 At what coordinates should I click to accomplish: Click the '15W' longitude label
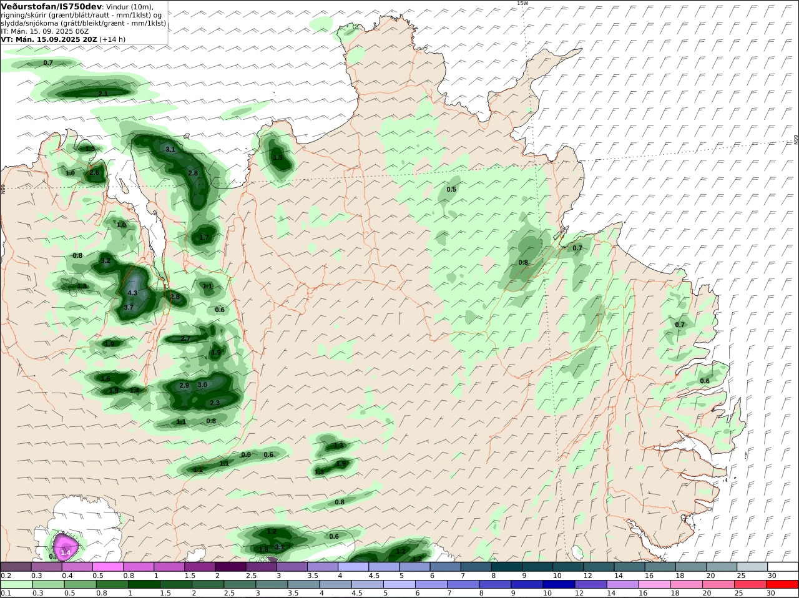point(522,3)
